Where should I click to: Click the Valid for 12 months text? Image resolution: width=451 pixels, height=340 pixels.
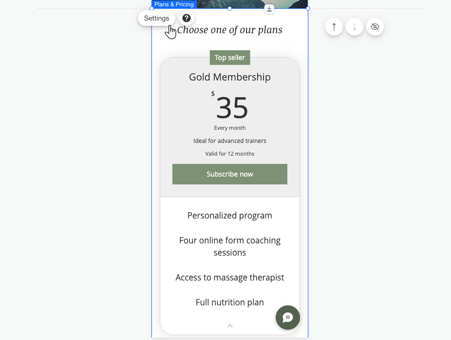229,153
